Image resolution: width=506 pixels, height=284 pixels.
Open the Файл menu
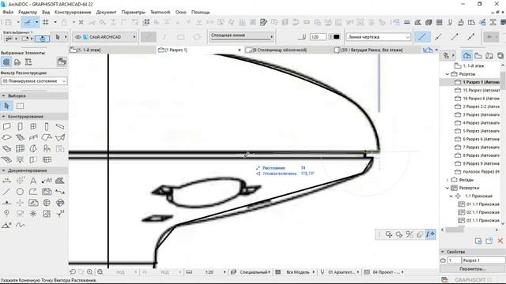coord(8,13)
